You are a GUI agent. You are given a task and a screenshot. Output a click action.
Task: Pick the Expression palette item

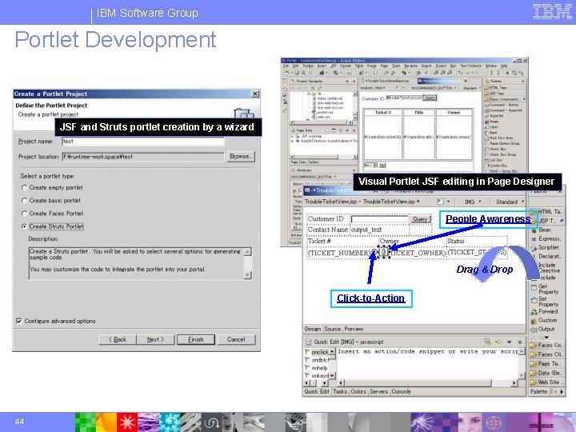coord(546,238)
